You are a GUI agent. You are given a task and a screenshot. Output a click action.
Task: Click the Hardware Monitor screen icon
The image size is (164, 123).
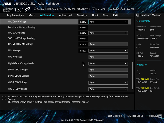point(138,15)
